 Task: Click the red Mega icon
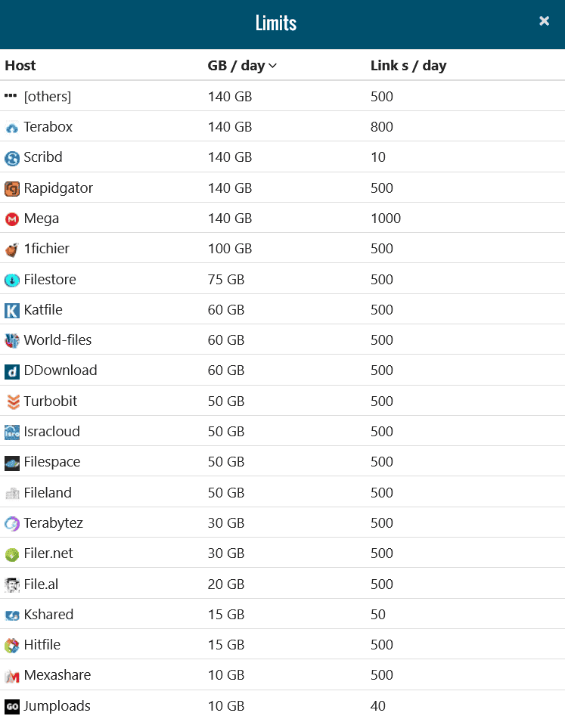pos(11,219)
